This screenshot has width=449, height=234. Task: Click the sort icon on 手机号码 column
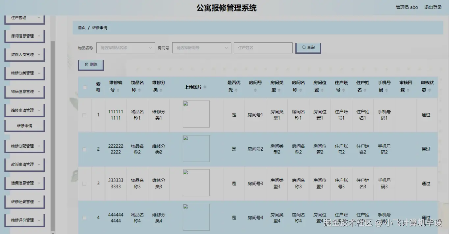[x=387, y=90]
